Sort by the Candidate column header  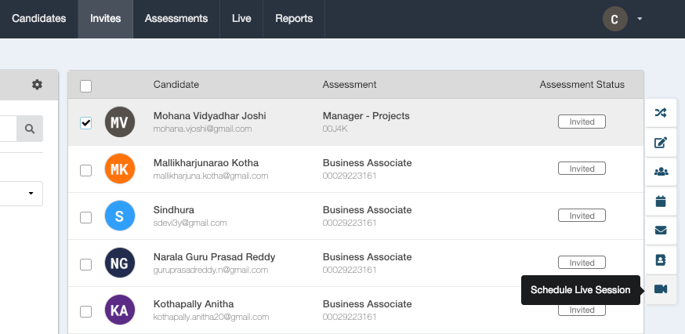click(x=176, y=85)
